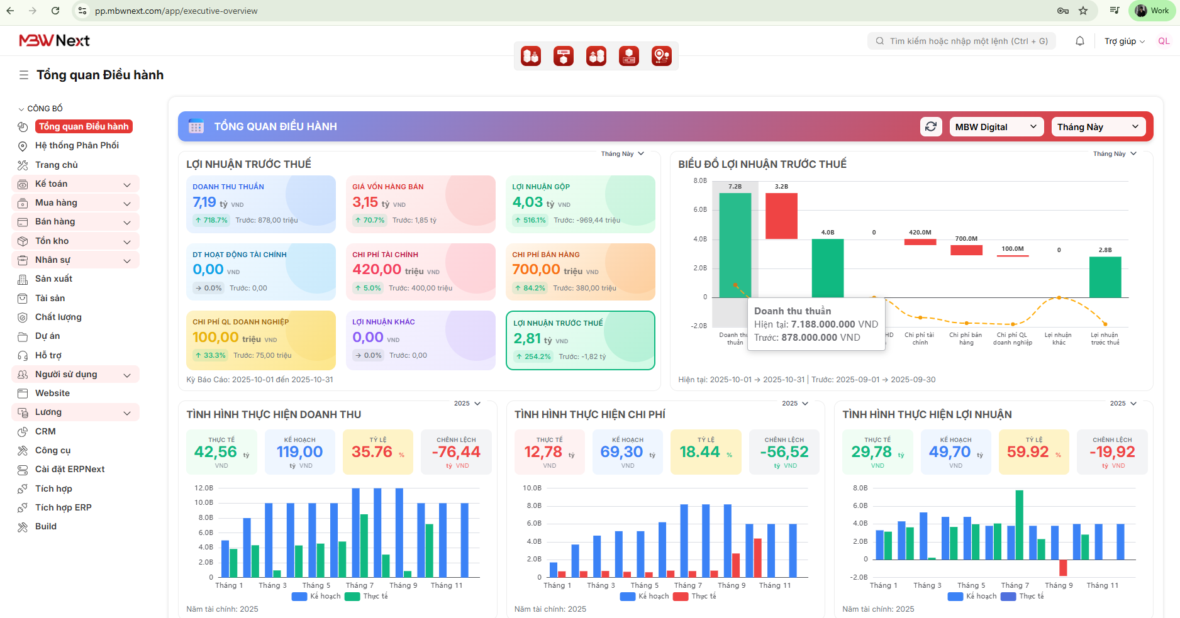Screen dimensions: 1180x618
Task: Open the 2025 year dropdown for revenue chart
Action: (467, 404)
